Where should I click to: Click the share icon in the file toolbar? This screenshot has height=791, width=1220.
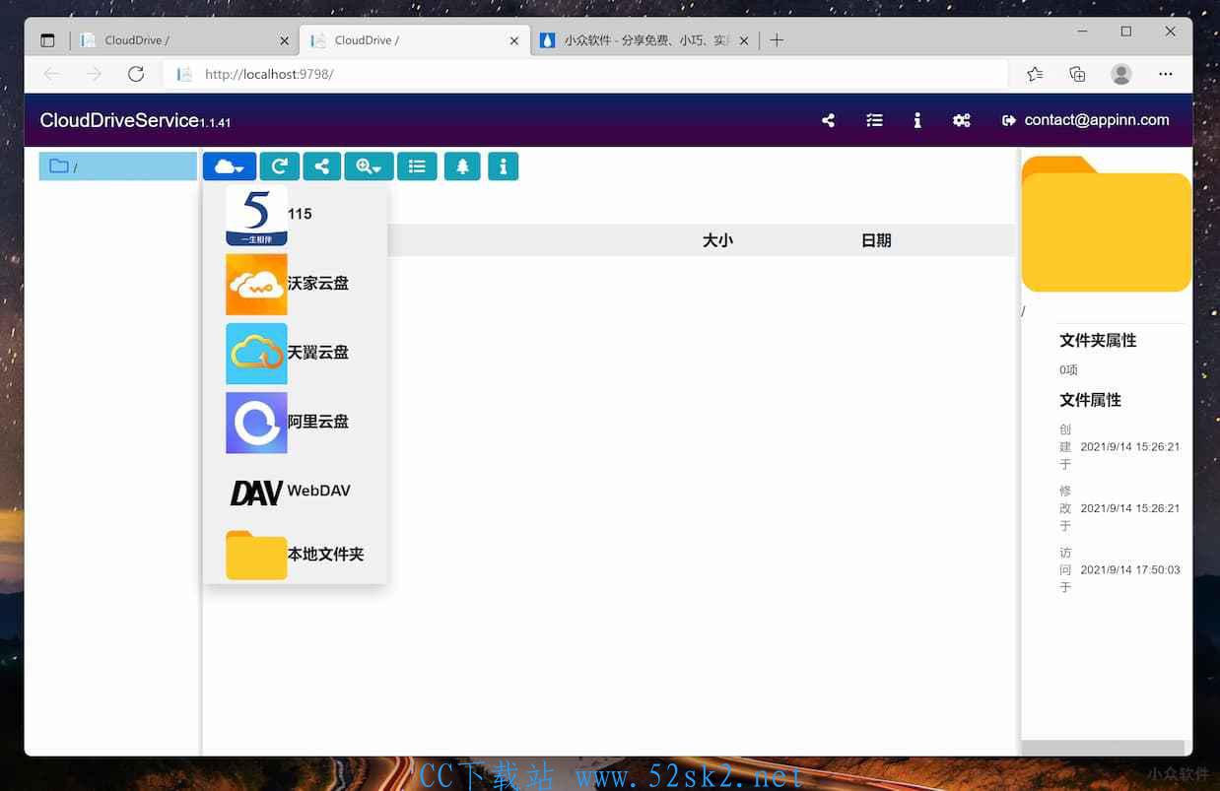(322, 166)
